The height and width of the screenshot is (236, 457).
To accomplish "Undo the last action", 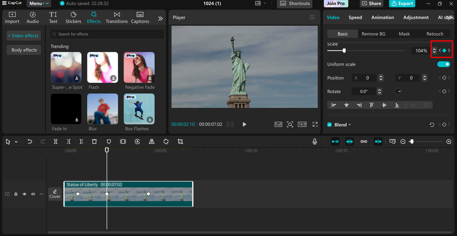I will 30,142.
